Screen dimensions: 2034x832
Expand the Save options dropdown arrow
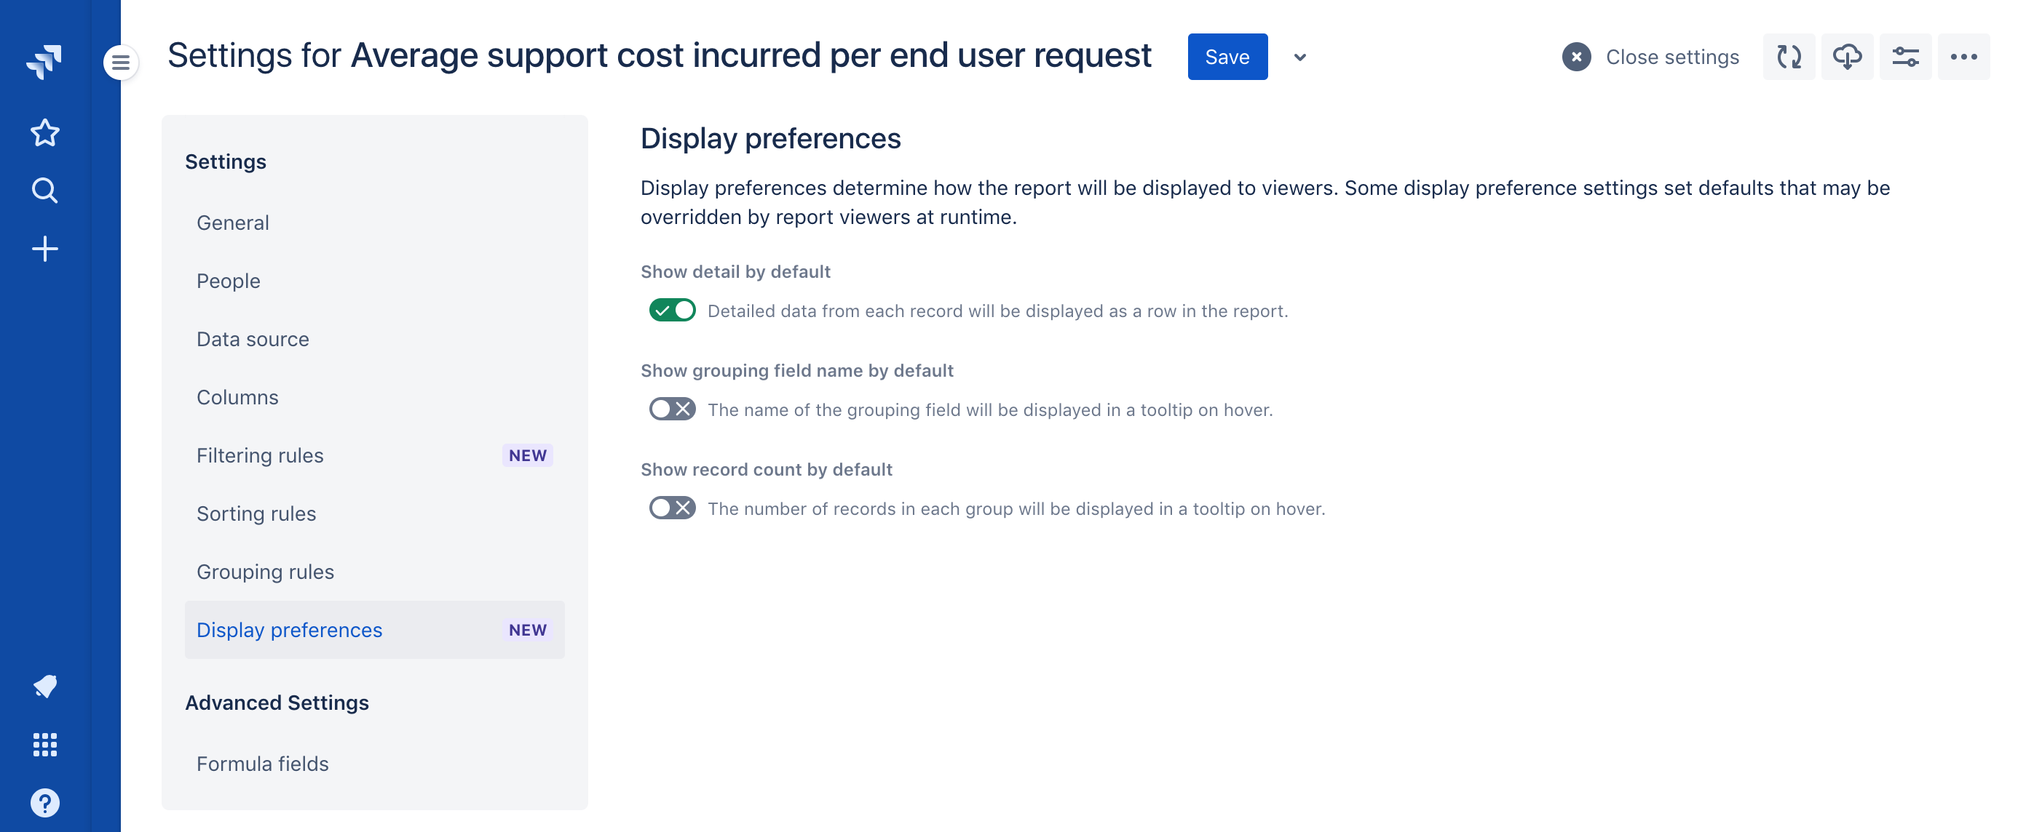[1299, 57]
